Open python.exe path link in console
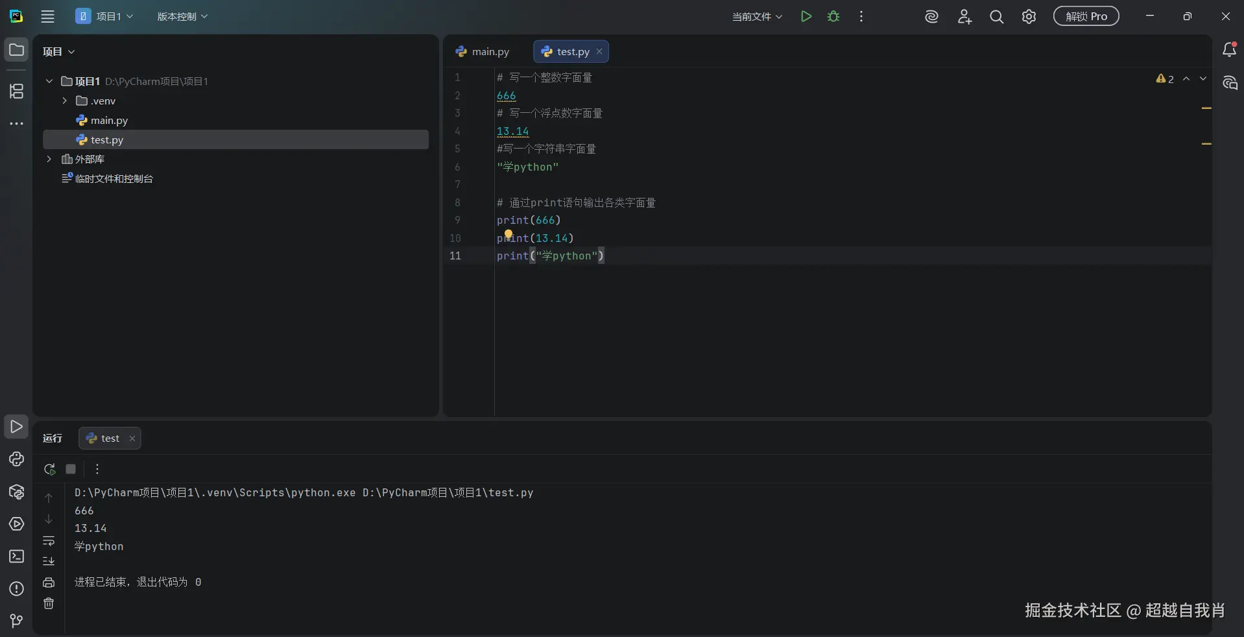The width and height of the screenshot is (1244, 637). 215,493
